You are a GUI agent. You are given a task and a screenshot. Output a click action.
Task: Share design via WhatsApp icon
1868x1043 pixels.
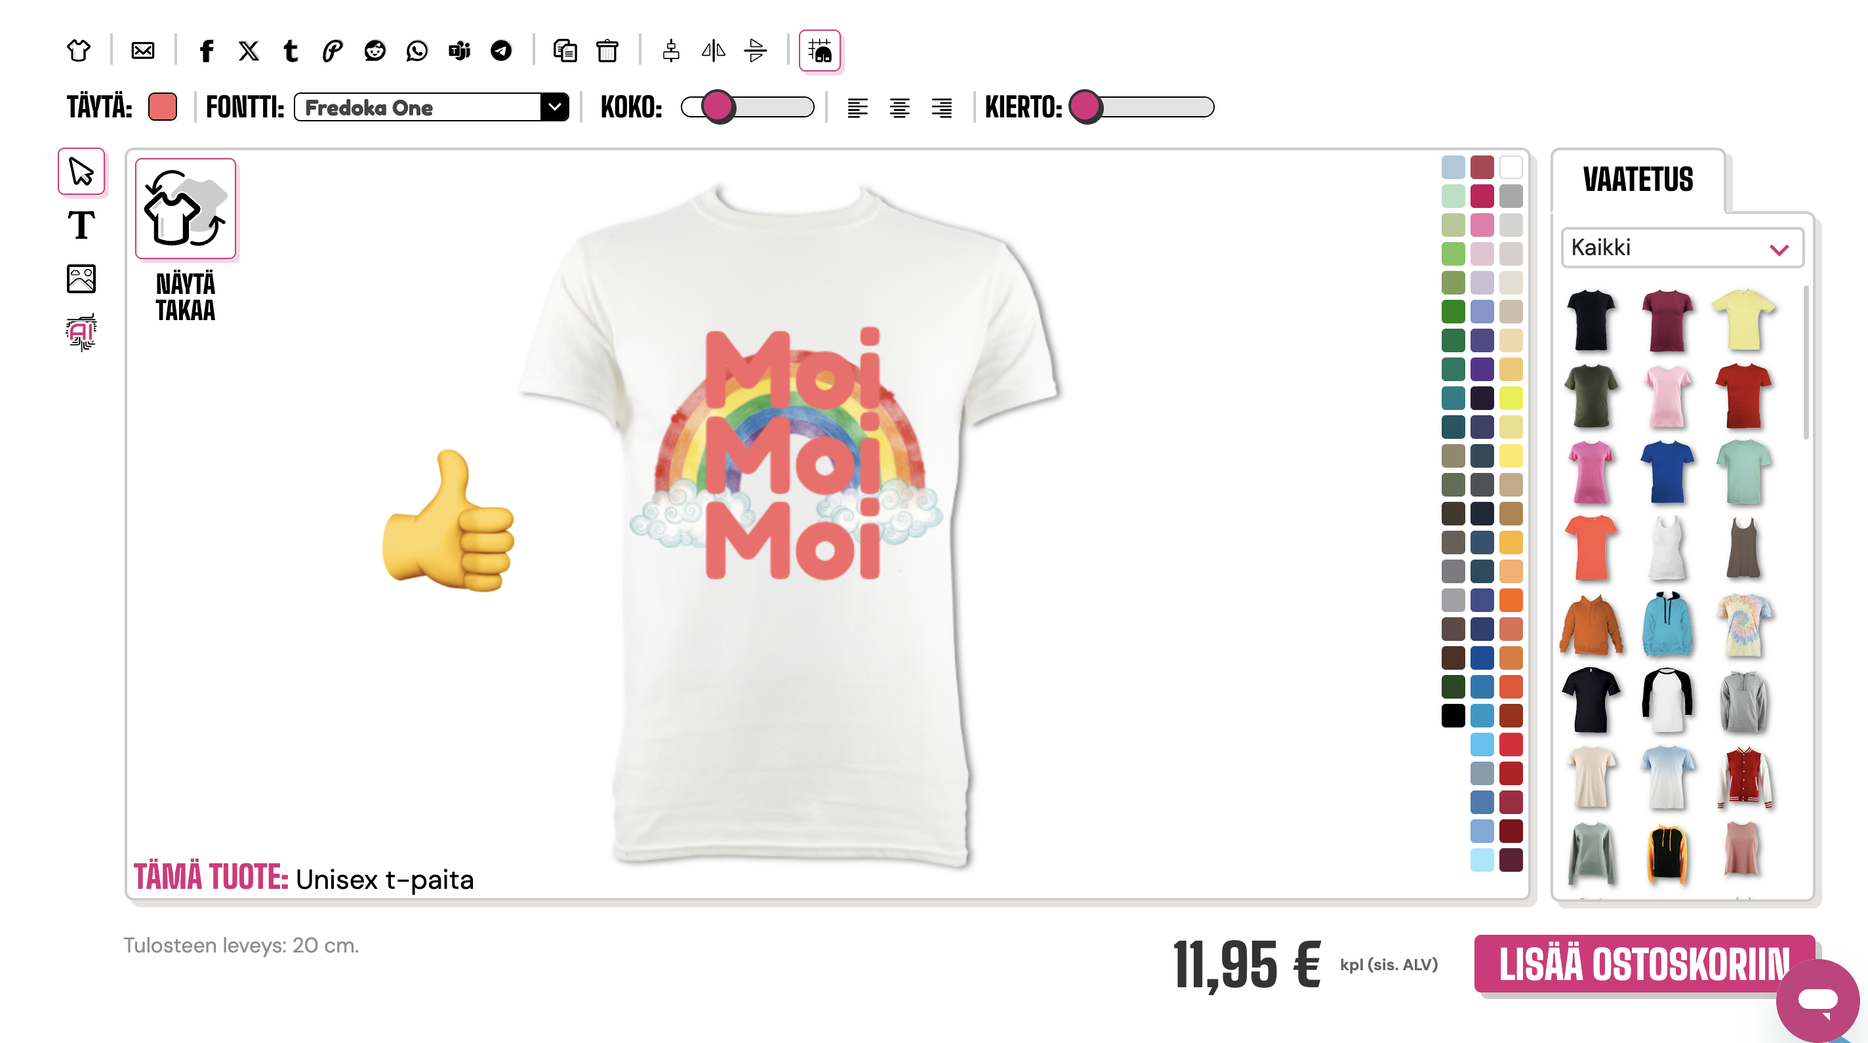point(417,51)
